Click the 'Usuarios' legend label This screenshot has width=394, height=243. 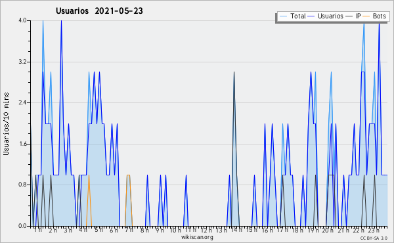click(x=330, y=16)
